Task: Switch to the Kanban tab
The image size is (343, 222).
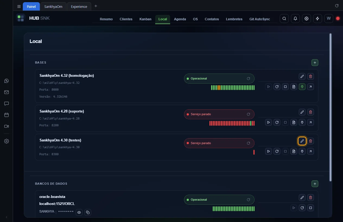Action: tap(145, 19)
